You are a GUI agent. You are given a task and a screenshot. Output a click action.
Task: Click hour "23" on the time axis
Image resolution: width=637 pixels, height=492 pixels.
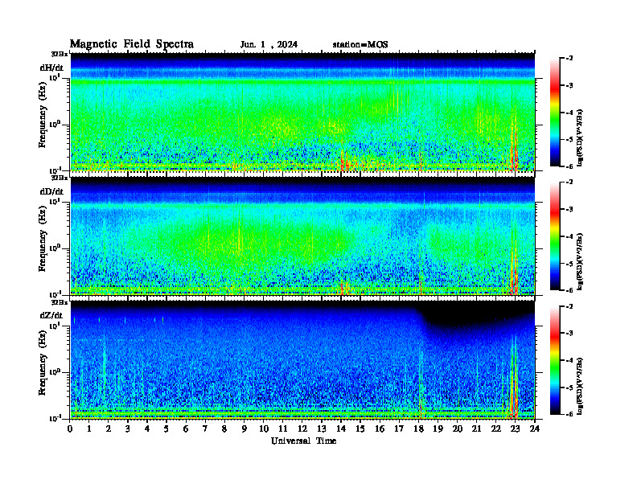click(x=515, y=429)
